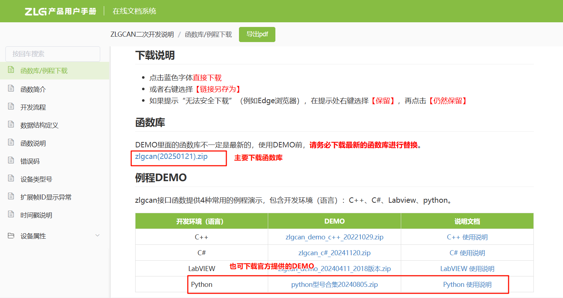The image size is (563, 298).
Task: Click document icon beside 开发流程
Action: [x=11, y=106]
